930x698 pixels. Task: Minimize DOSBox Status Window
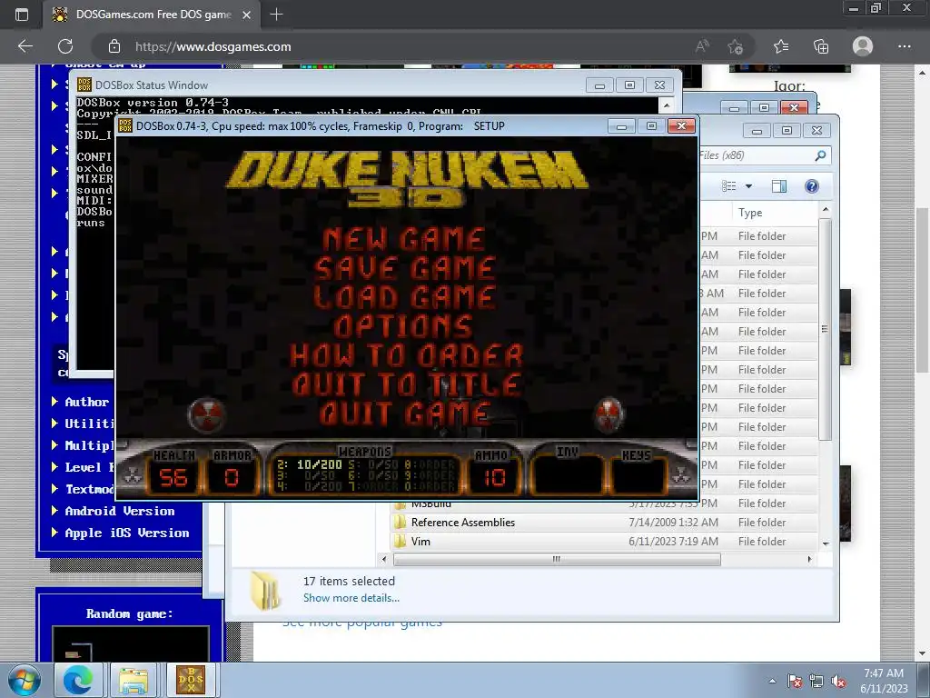(599, 85)
